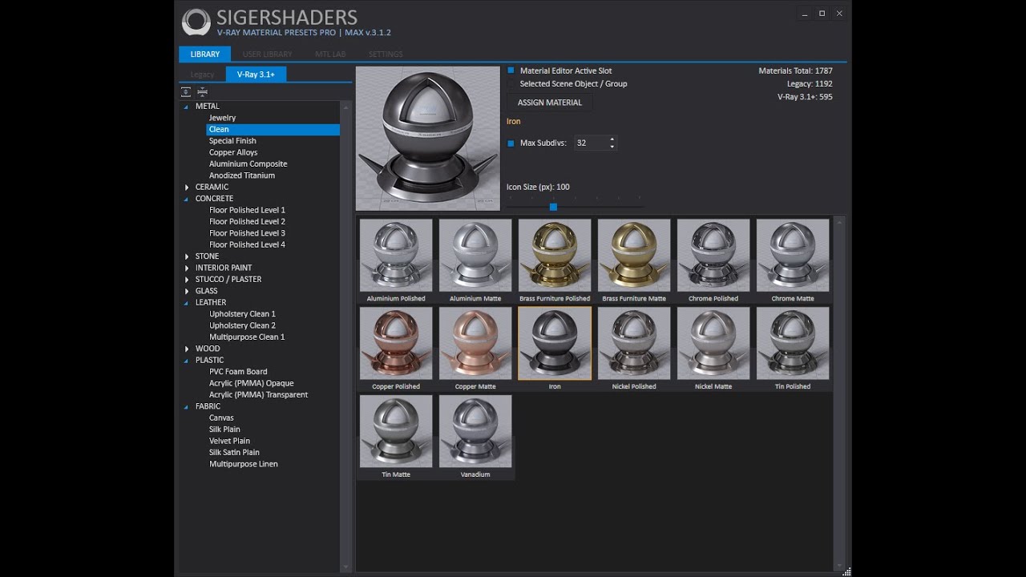Expand the STONE category
The image size is (1026, 577).
[186, 256]
